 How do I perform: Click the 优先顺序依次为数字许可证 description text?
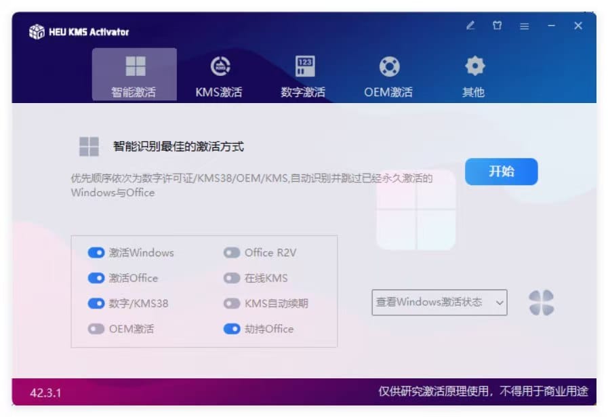pos(251,185)
